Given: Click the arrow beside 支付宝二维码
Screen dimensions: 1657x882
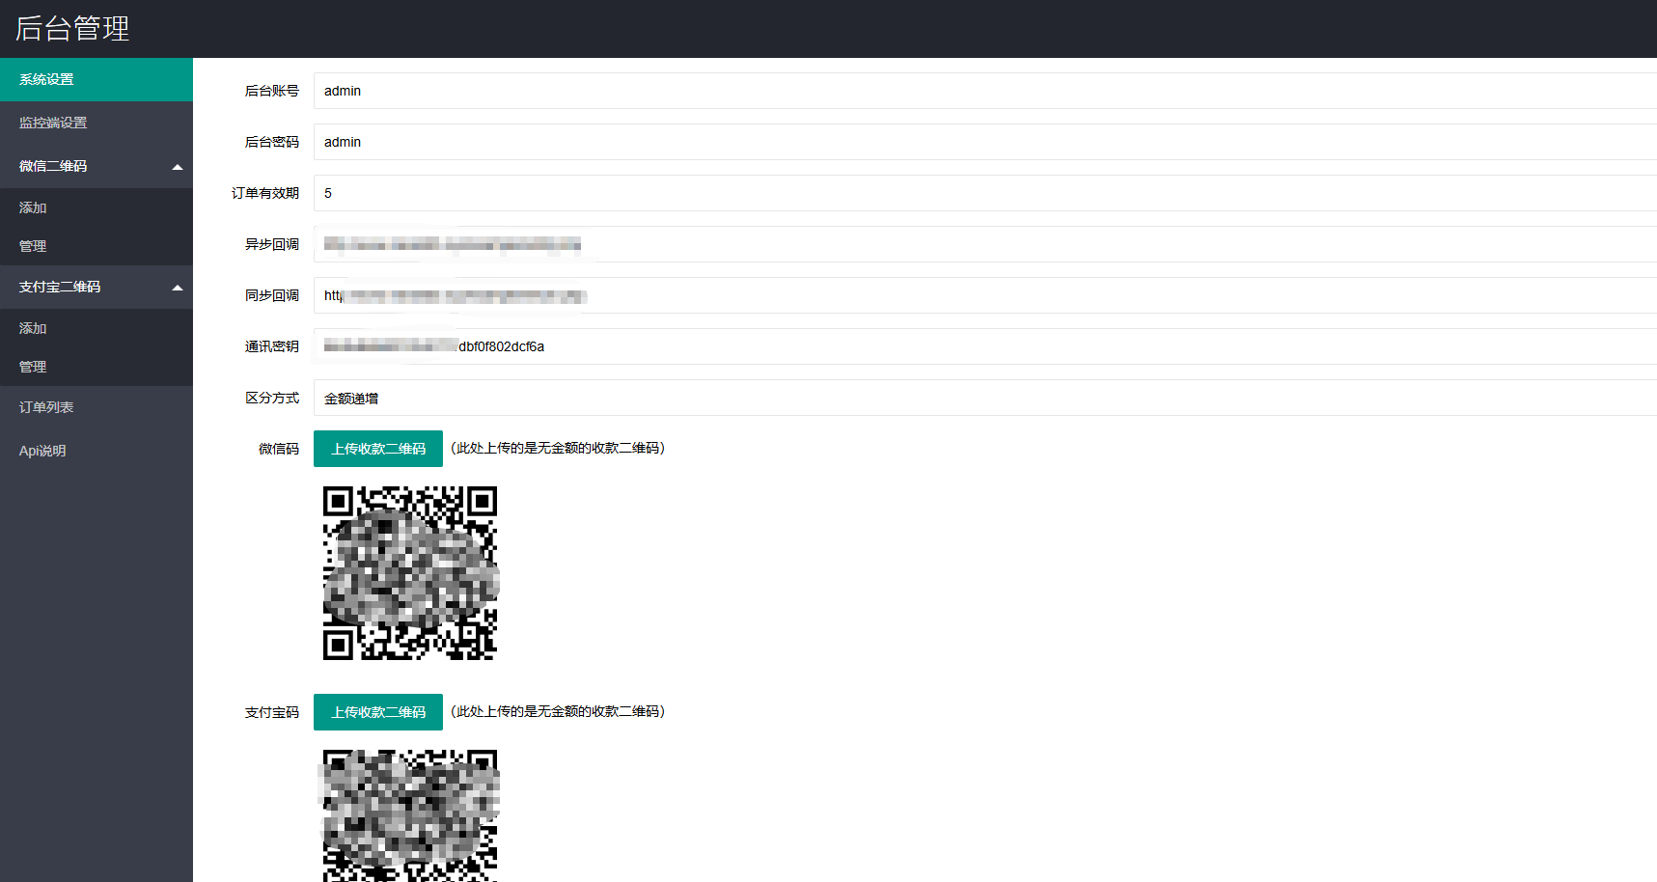Looking at the screenshot, I should tap(178, 288).
